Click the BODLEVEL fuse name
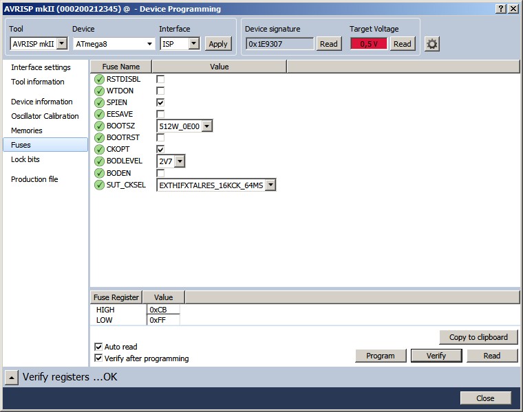Image resolution: width=523 pixels, height=412 pixels. 125,161
